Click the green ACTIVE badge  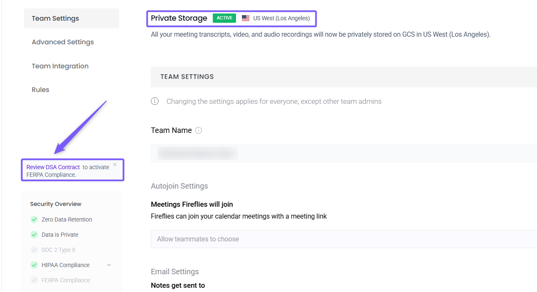224,18
